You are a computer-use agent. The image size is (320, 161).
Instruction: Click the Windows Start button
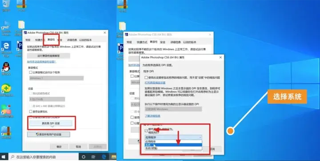[x=4, y=157]
